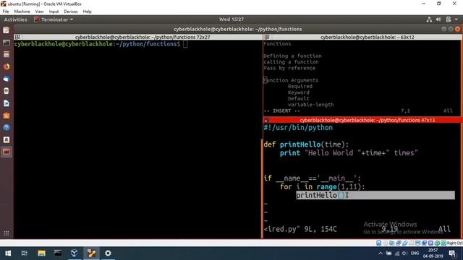Select the VirtualBox Manager taskbar icon
The image size is (463, 260).
point(75,253)
